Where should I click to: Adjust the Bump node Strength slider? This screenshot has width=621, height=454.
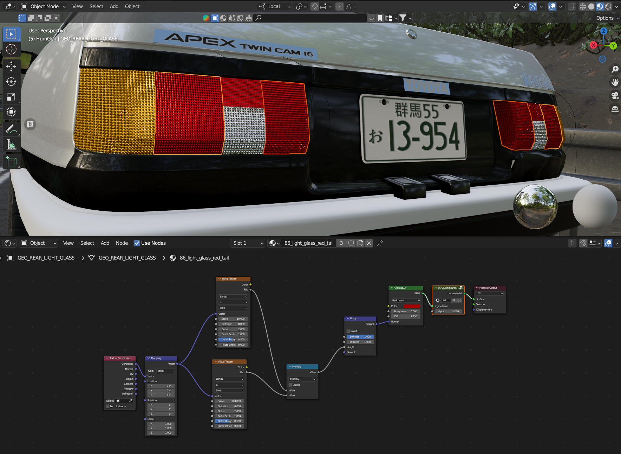(x=360, y=337)
